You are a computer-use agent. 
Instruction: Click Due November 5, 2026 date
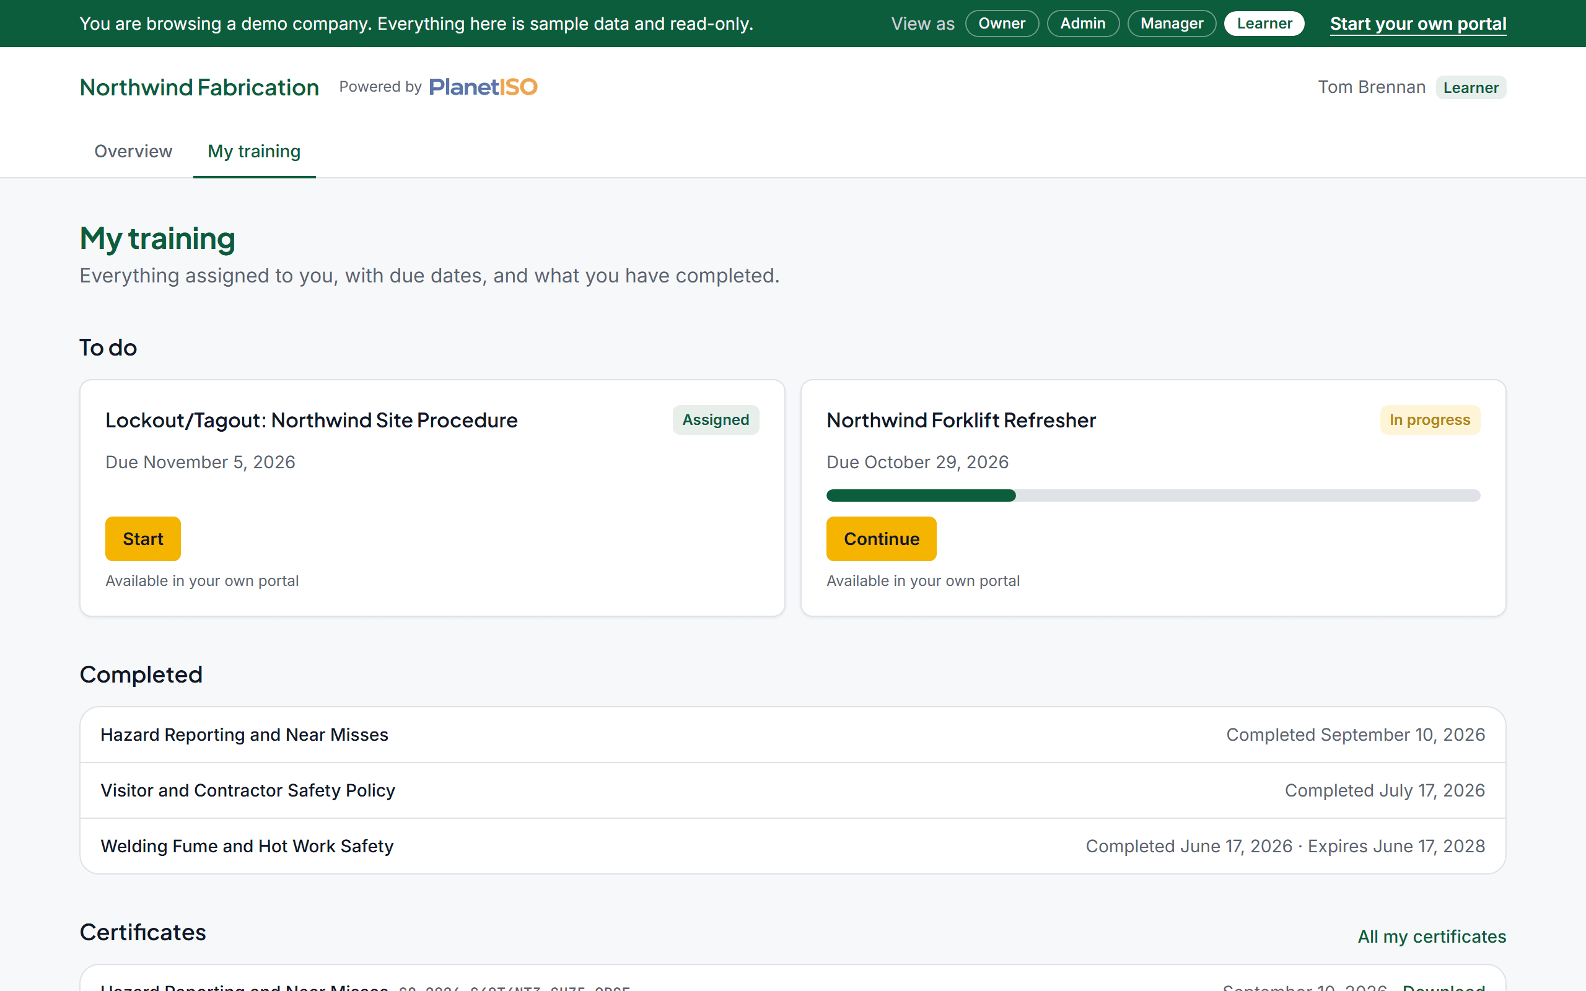point(201,462)
